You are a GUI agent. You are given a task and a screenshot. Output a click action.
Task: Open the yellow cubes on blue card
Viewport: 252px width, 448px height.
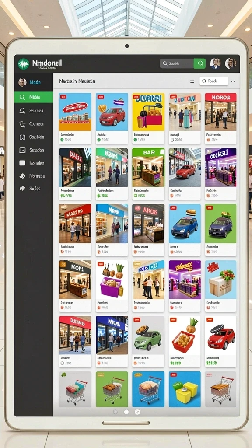coord(185,389)
